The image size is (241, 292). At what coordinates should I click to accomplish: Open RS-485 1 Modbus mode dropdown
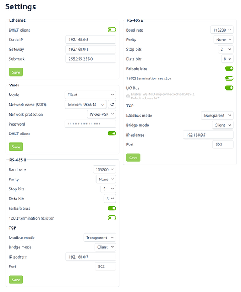(100, 238)
